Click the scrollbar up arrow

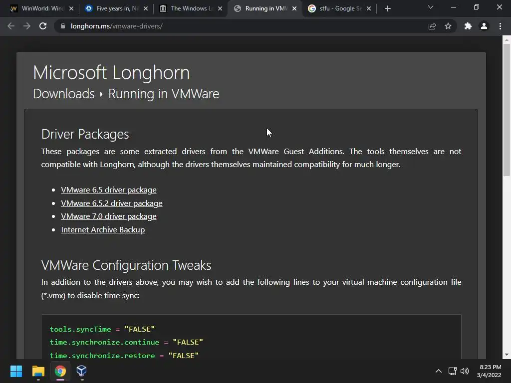(507, 40)
